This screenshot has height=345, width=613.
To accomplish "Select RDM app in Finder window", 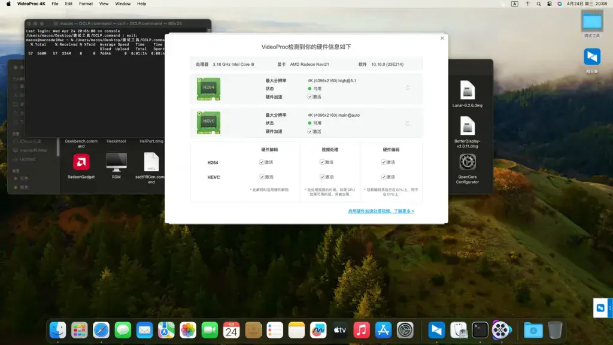I will coord(116,162).
